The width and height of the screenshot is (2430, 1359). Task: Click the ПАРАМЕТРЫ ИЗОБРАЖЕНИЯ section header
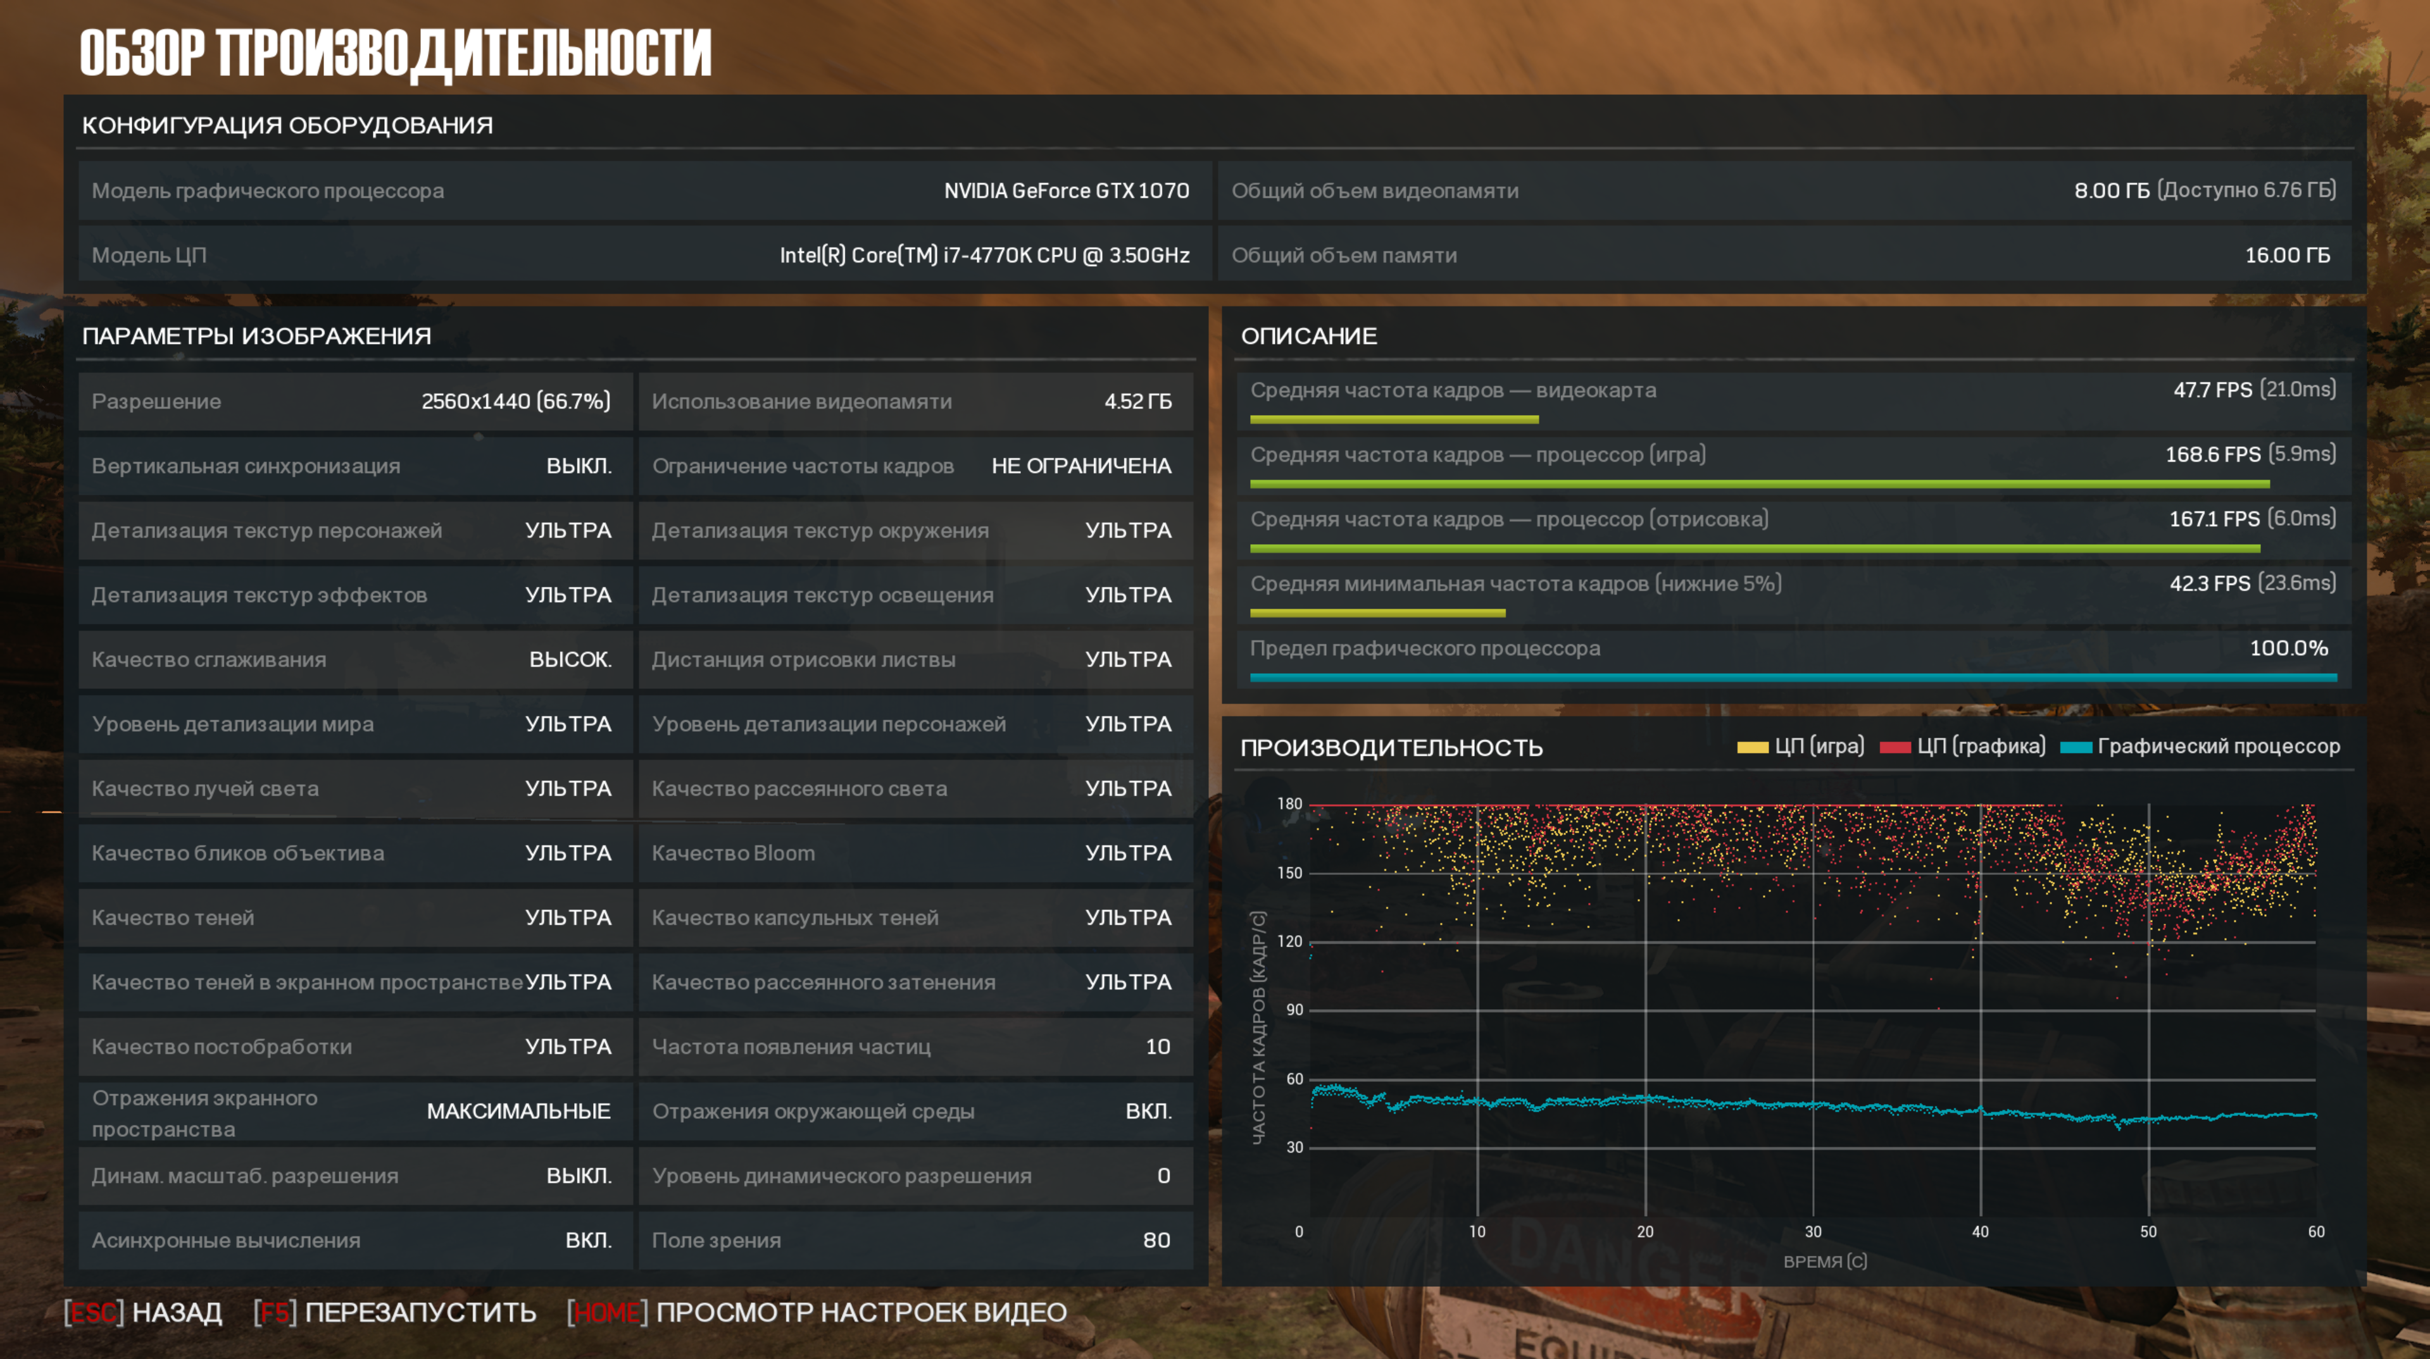[256, 336]
